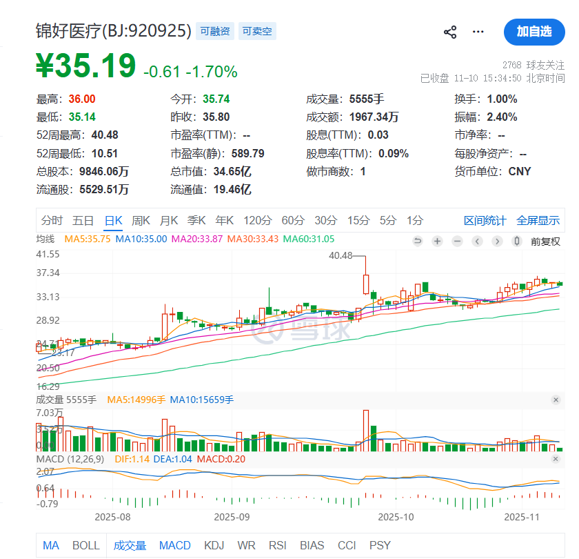Close the MACD indicator panel

coord(556,459)
